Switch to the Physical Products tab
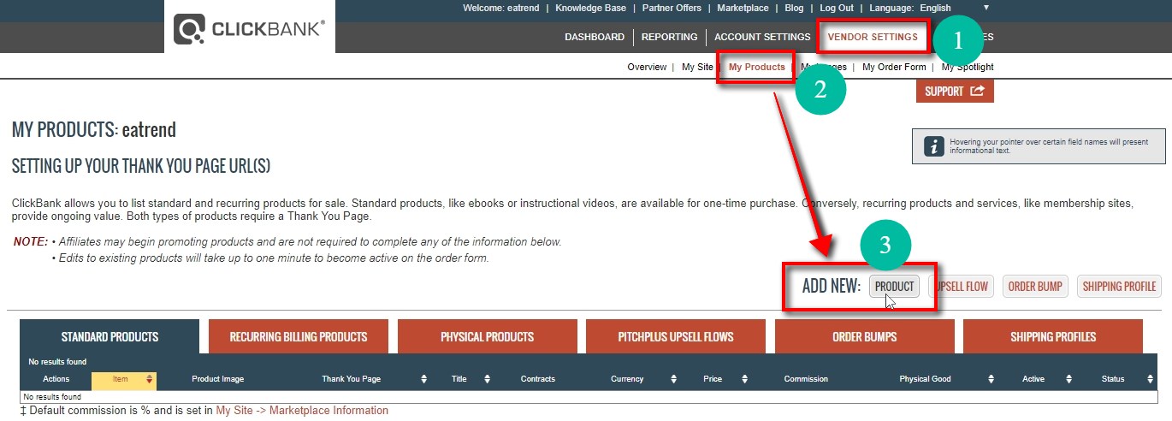This screenshot has width=1172, height=421. [488, 336]
